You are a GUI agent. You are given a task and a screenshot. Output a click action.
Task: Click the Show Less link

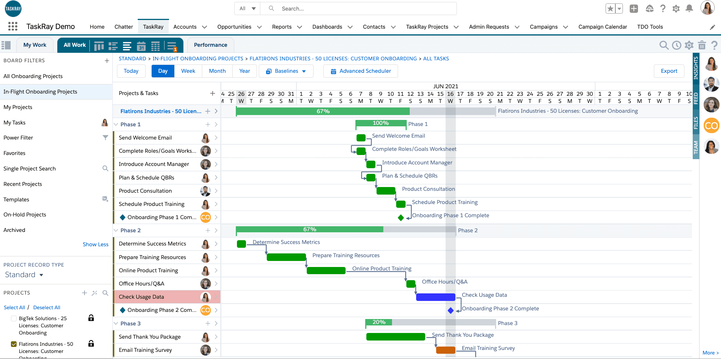coord(95,244)
